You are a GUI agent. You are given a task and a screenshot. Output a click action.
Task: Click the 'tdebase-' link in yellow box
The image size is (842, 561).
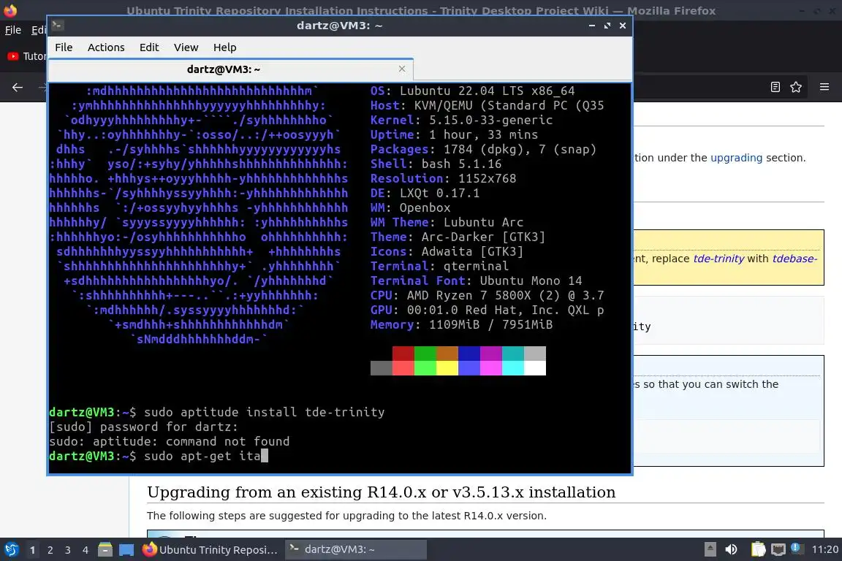794,259
